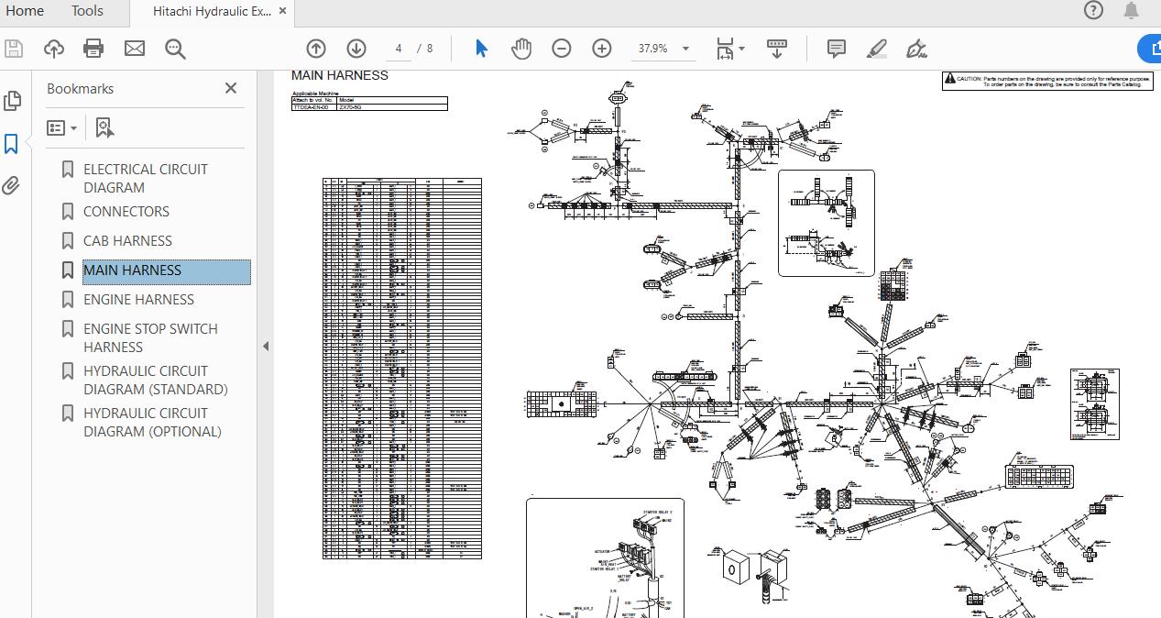Open the Find text magnifier icon
The width and height of the screenshot is (1161, 618).
[175, 49]
